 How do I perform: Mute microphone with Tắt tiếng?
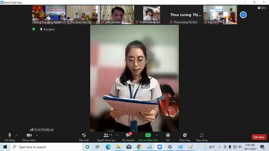[10, 136]
